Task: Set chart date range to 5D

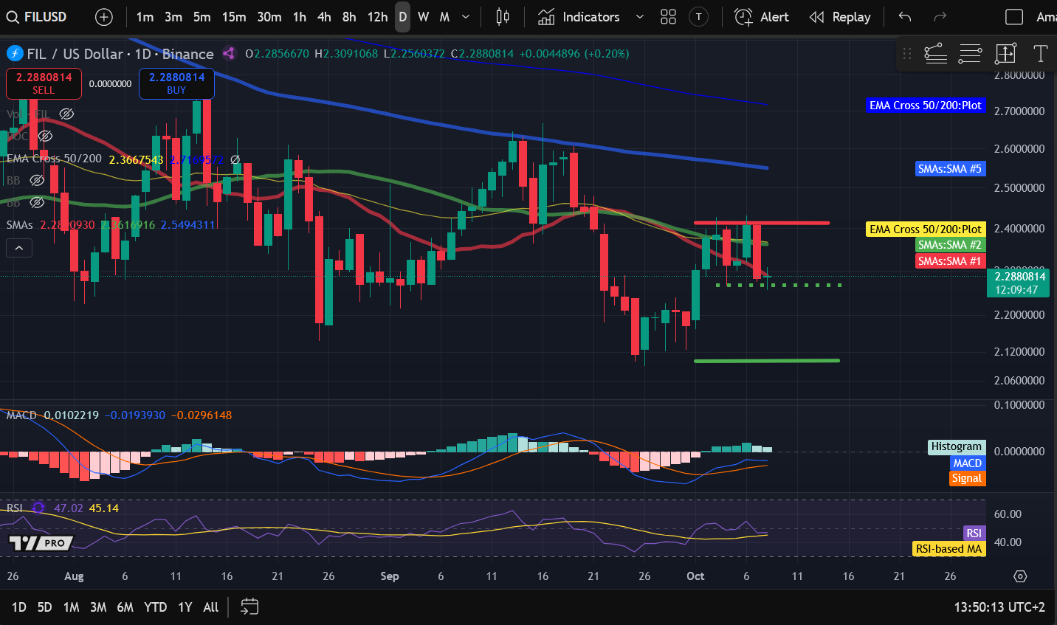Action: [x=44, y=607]
